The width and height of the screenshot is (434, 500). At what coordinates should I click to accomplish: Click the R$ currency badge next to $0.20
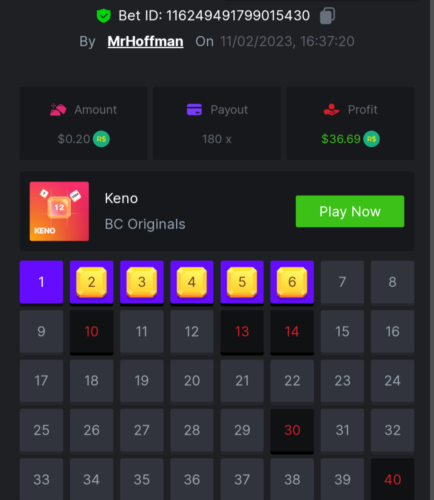[x=101, y=139]
